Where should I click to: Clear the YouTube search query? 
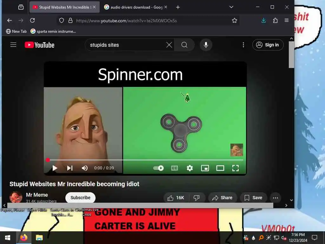click(x=169, y=45)
